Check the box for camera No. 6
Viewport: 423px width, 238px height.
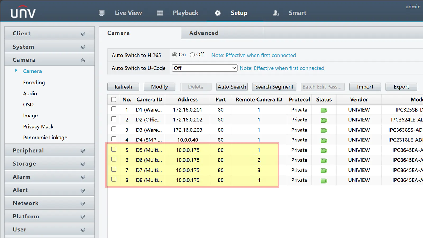coord(114,159)
